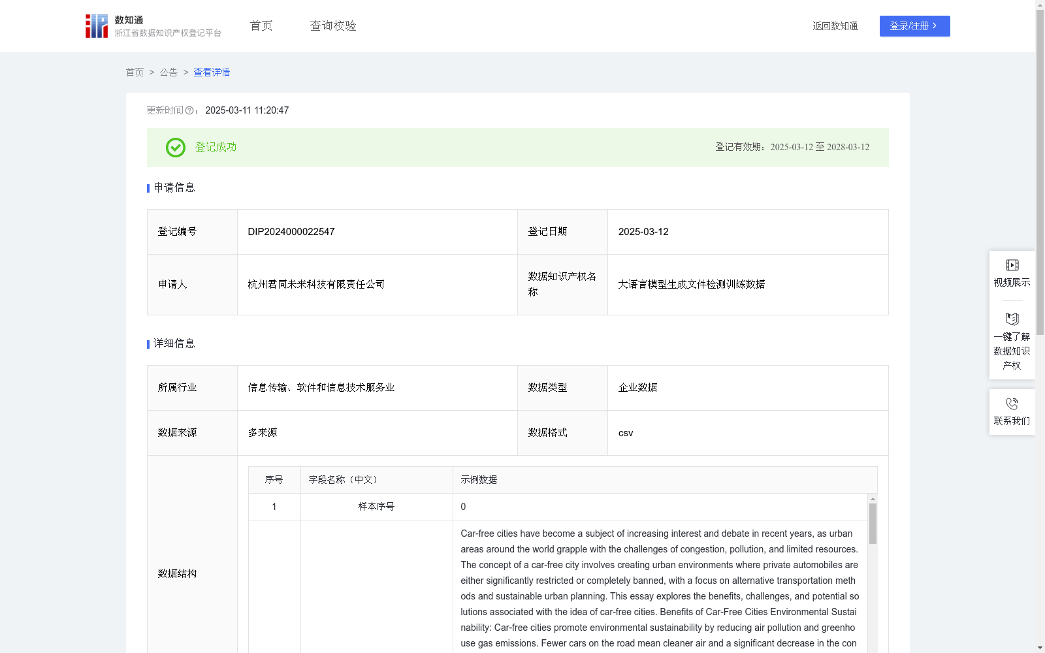This screenshot has height=653, width=1045.
Task: Click 公告 in the breadcrumb
Action: click(x=169, y=72)
